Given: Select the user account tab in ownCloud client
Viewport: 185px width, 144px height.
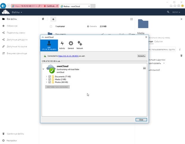Looking at the screenshot, I should (49, 45).
